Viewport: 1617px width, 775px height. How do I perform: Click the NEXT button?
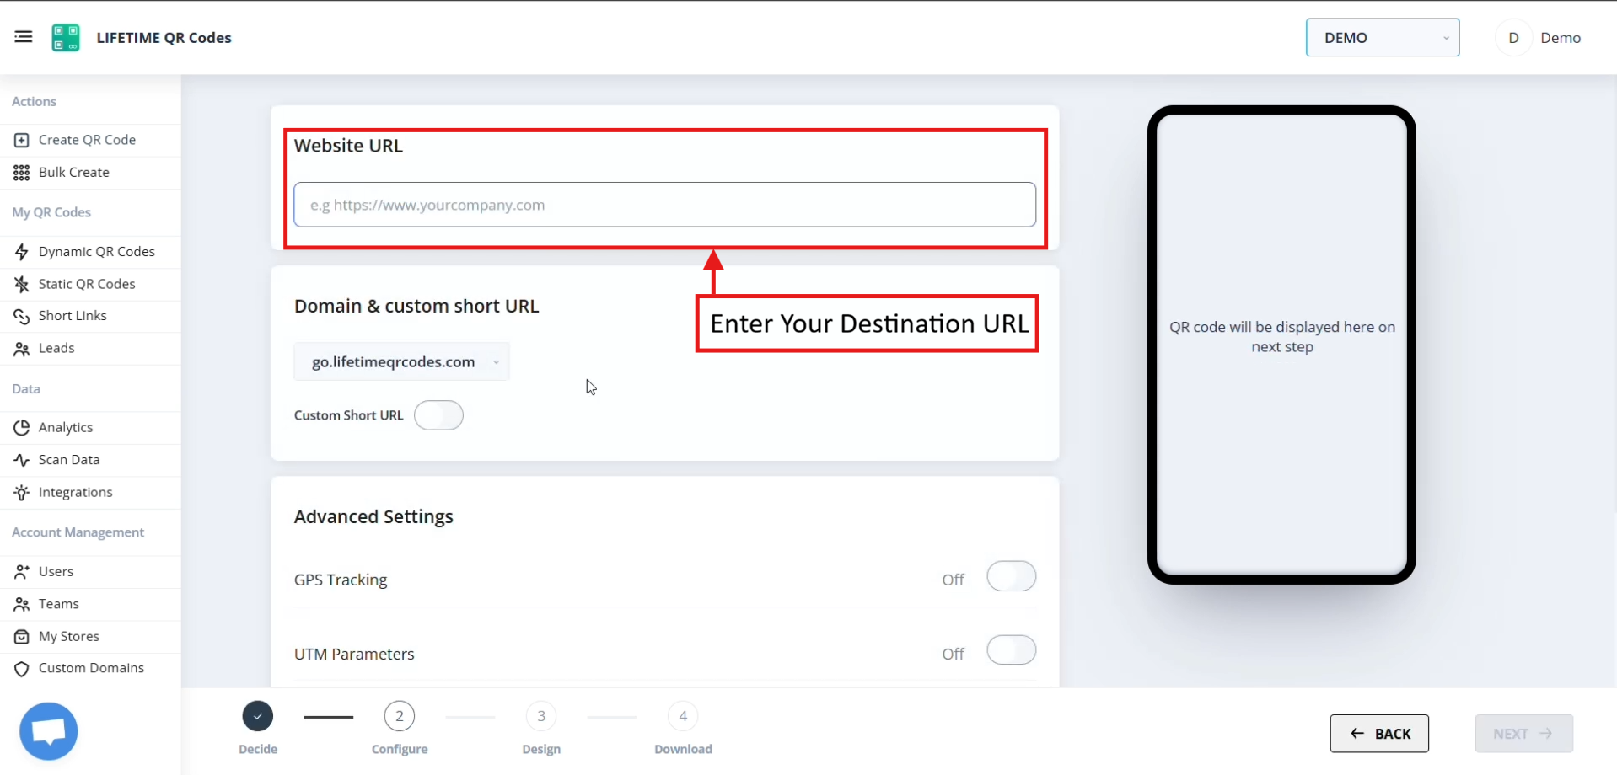tap(1522, 733)
